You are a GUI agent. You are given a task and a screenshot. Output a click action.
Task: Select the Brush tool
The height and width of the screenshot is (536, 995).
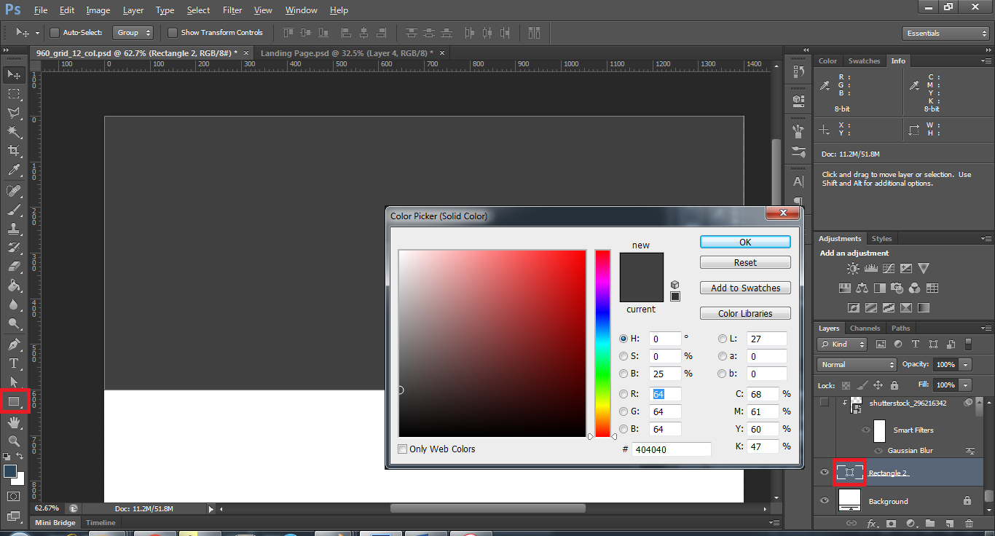tap(14, 210)
